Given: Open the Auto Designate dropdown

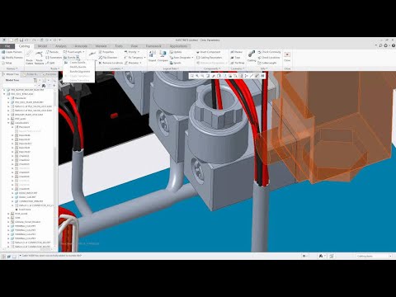Looking at the screenshot, I should (x=181, y=58).
